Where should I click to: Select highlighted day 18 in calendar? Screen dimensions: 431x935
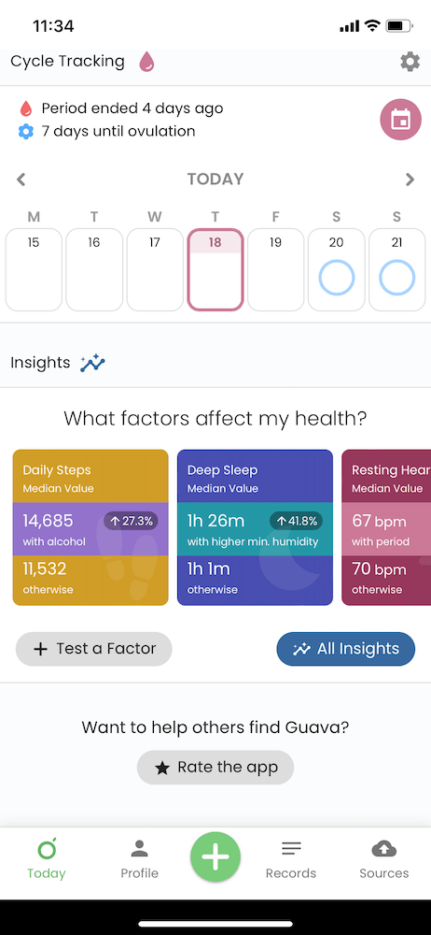215,269
